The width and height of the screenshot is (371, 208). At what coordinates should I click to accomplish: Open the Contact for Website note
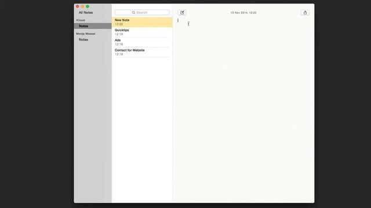[x=142, y=52]
